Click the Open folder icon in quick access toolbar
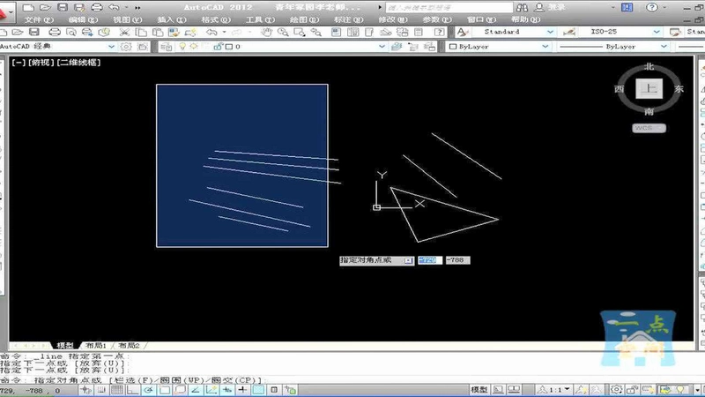The image size is (705, 397). pyautogui.click(x=45, y=7)
